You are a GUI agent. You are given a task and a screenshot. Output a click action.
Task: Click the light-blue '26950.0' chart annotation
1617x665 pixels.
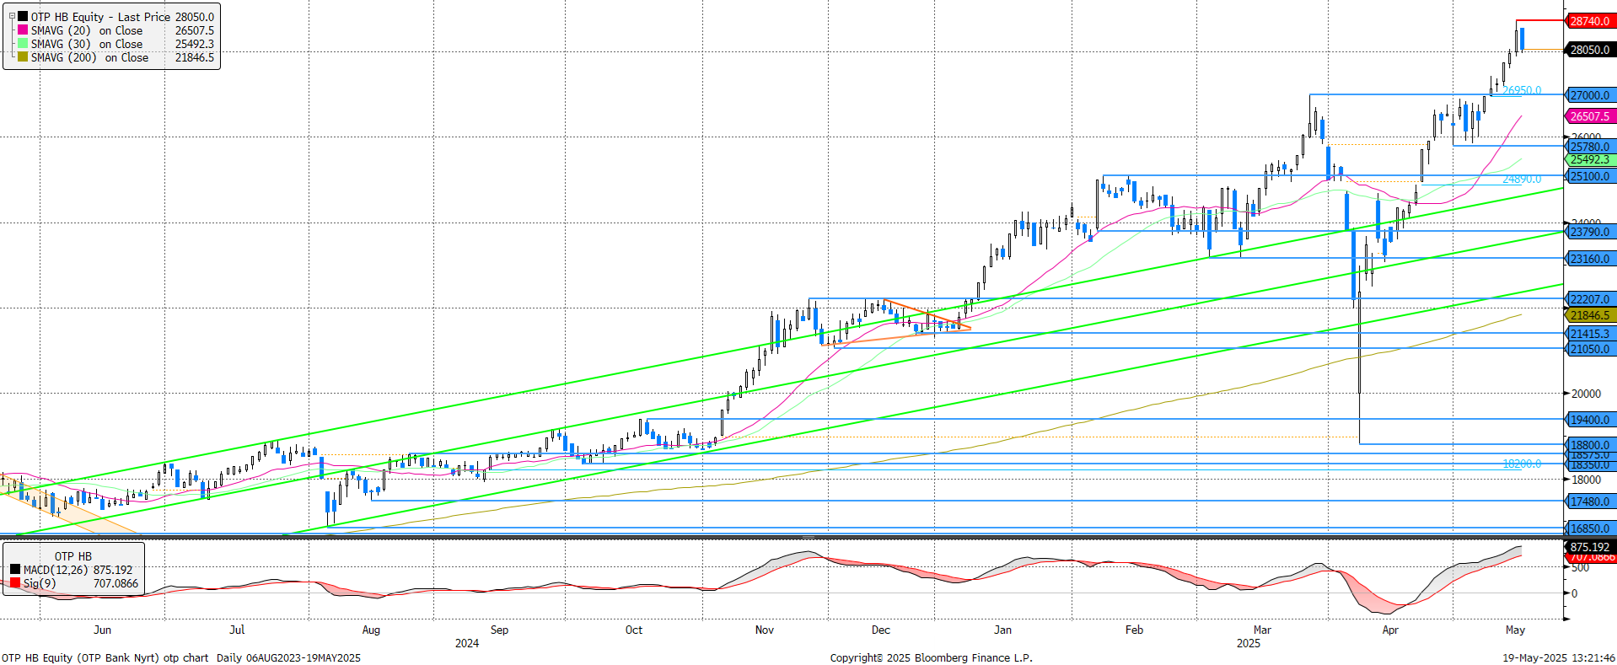pos(1522,90)
